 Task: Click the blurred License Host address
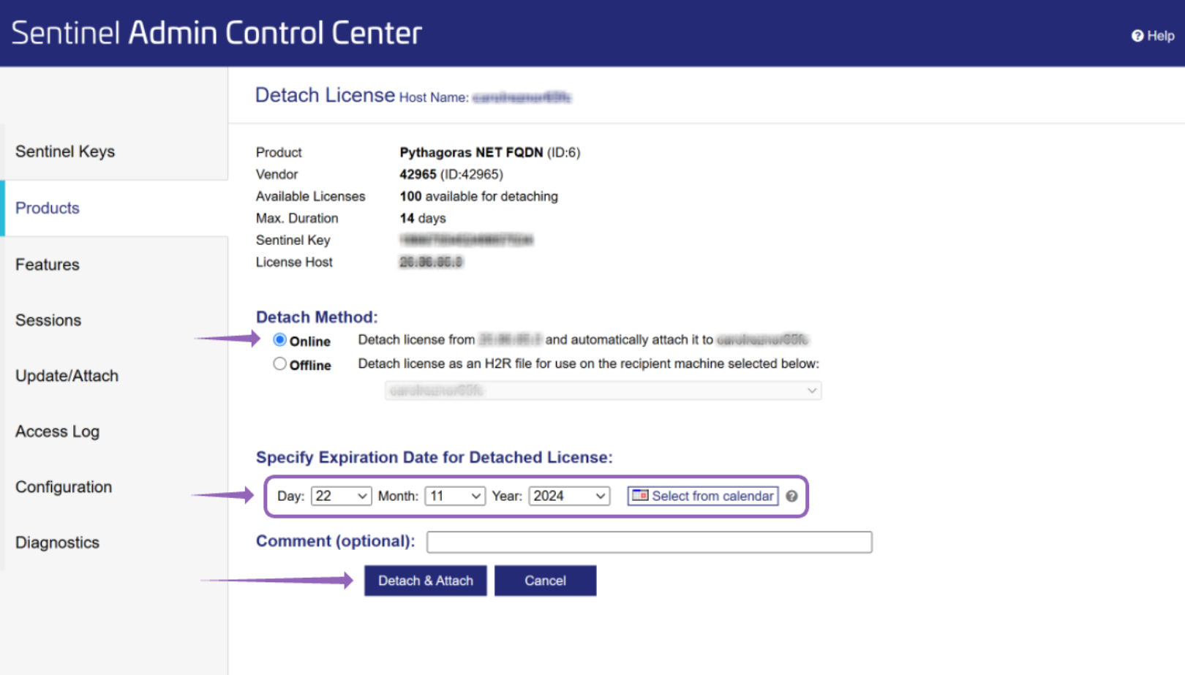coord(431,262)
